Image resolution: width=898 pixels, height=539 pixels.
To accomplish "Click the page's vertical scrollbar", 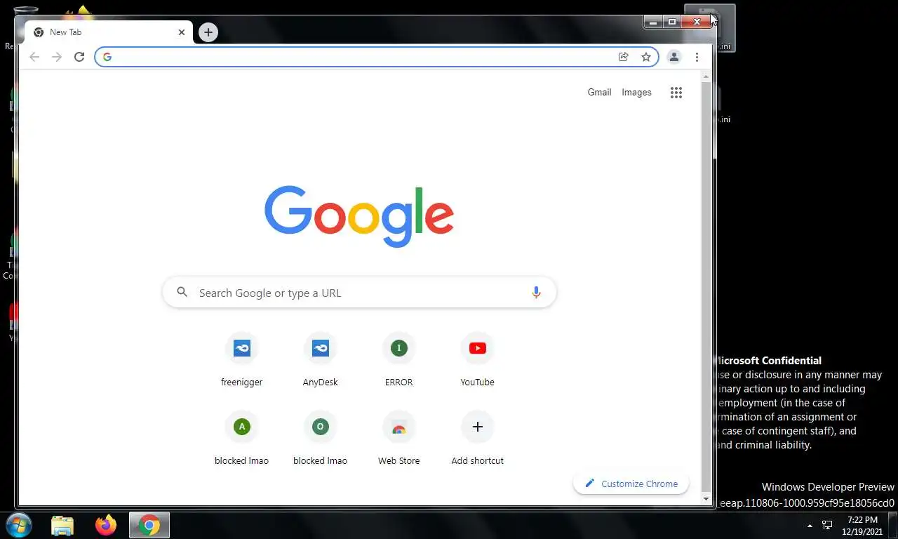I will coord(706,287).
